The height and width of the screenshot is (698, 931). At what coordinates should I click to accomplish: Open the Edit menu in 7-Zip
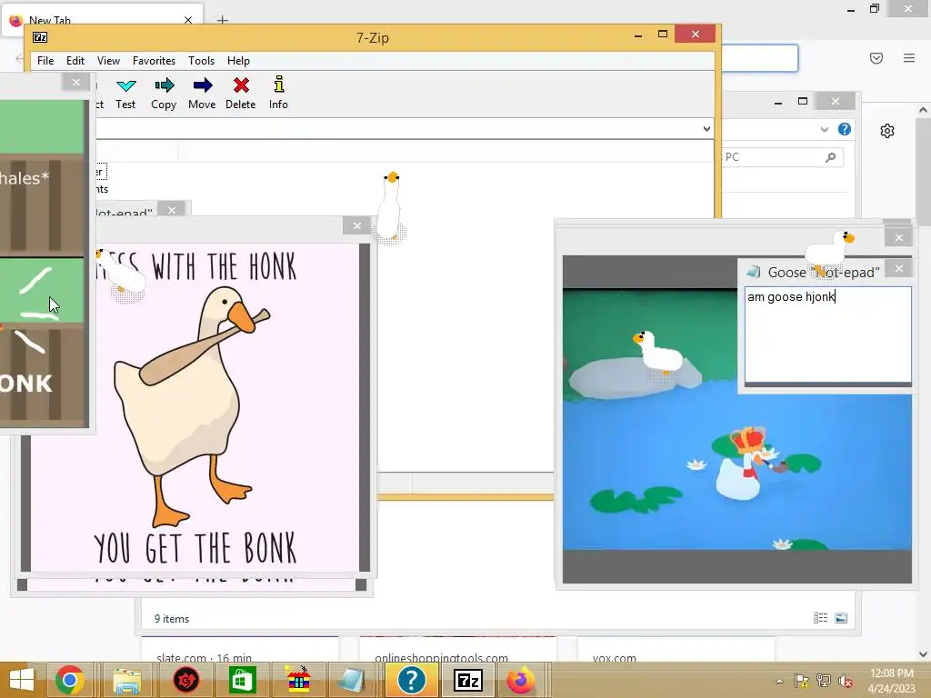coord(75,61)
